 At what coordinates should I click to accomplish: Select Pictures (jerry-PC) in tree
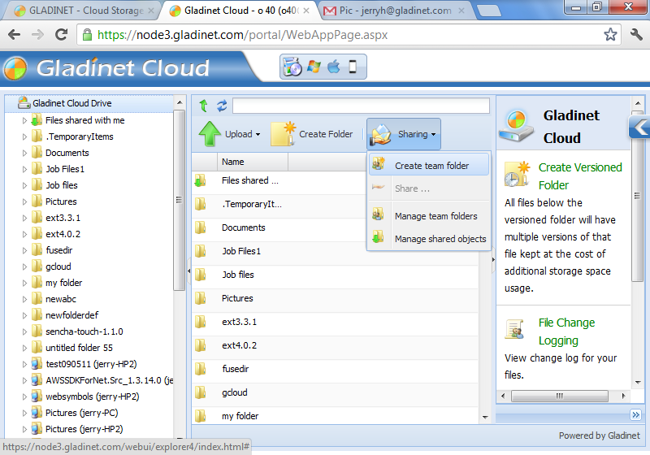click(82, 413)
